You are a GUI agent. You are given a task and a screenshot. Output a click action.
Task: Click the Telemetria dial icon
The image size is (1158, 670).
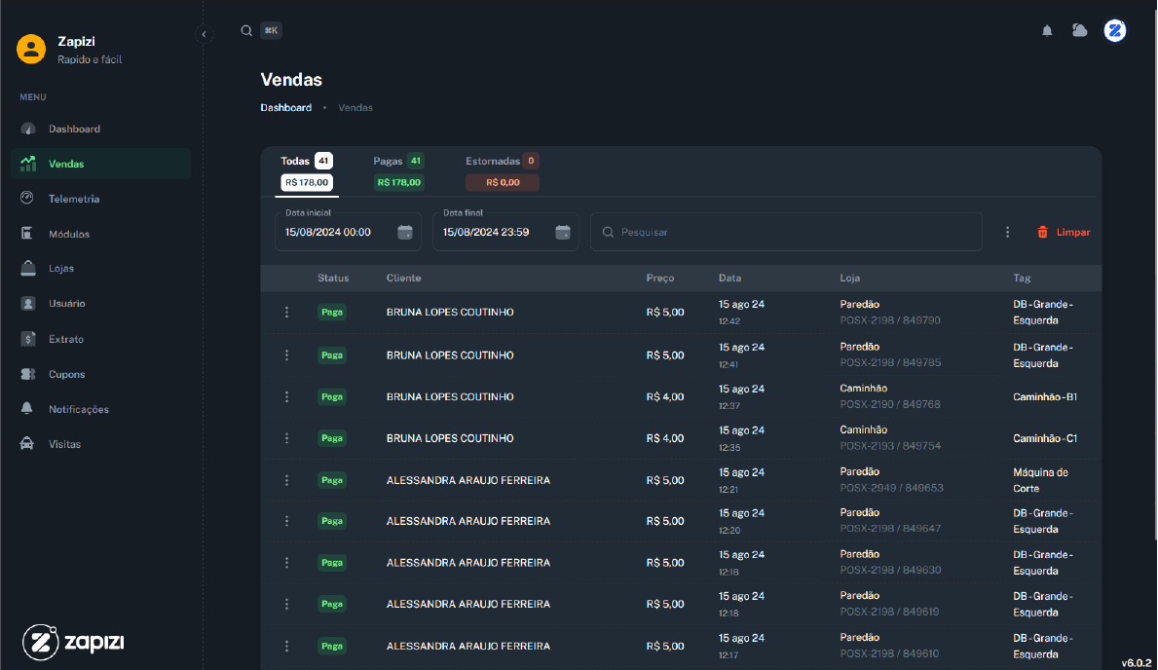point(27,198)
